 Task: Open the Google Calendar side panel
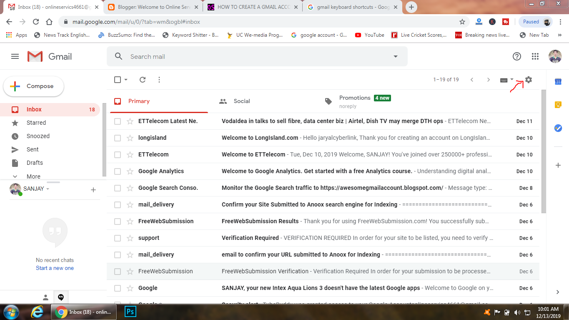[x=558, y=82]
